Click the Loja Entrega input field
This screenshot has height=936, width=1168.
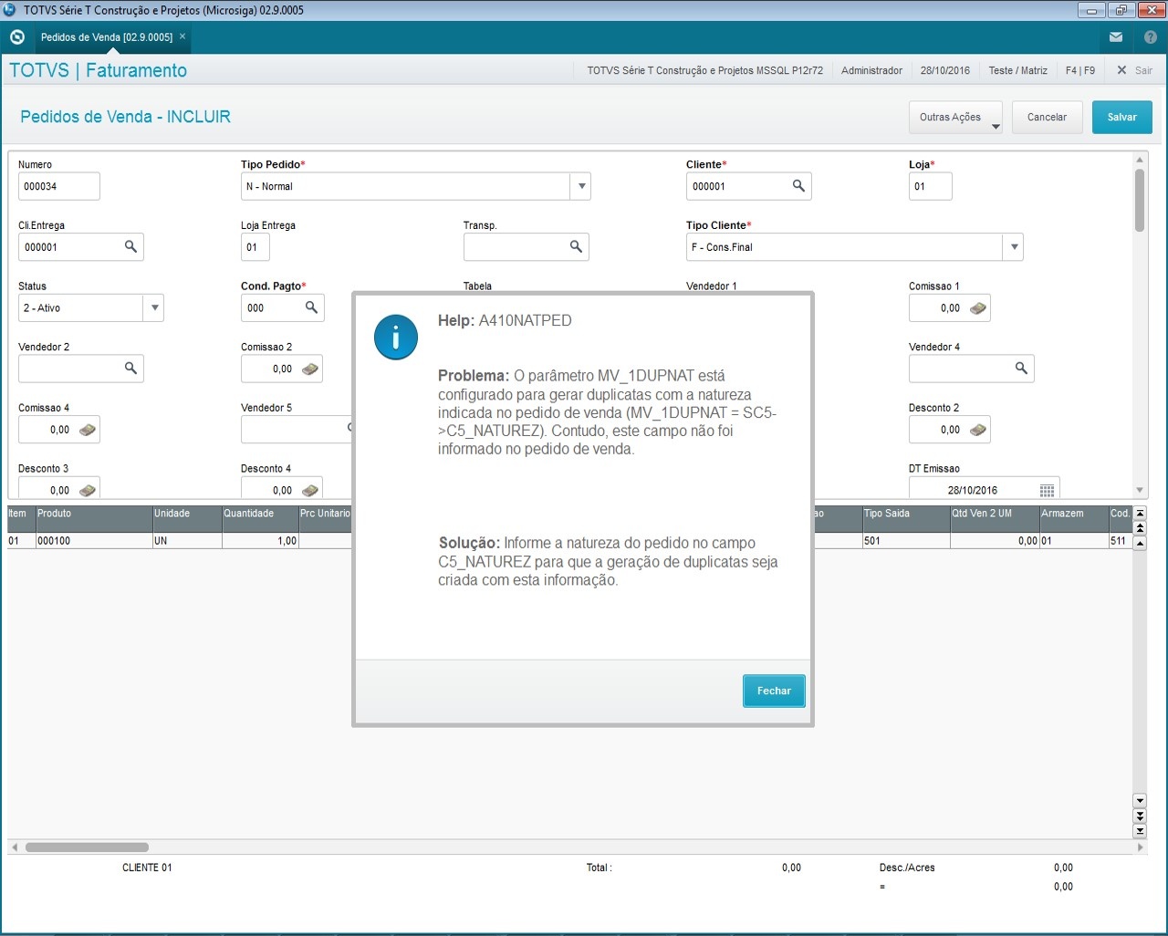[x=255, y=247]
